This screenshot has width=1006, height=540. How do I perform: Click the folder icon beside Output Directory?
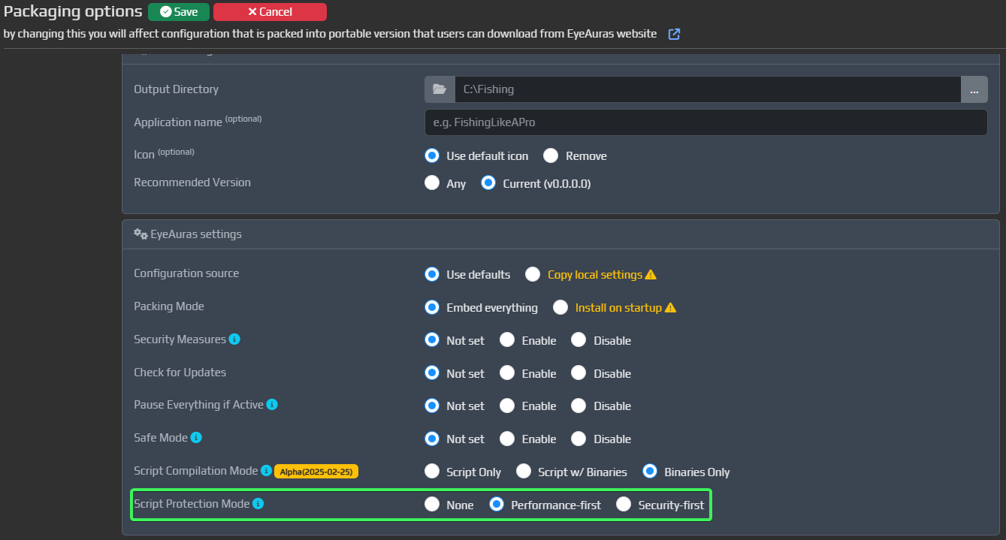click(x=440, y=89)
